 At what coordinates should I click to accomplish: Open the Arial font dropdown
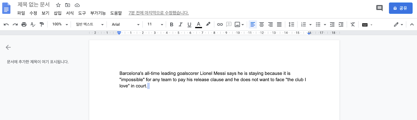point(126,24)
